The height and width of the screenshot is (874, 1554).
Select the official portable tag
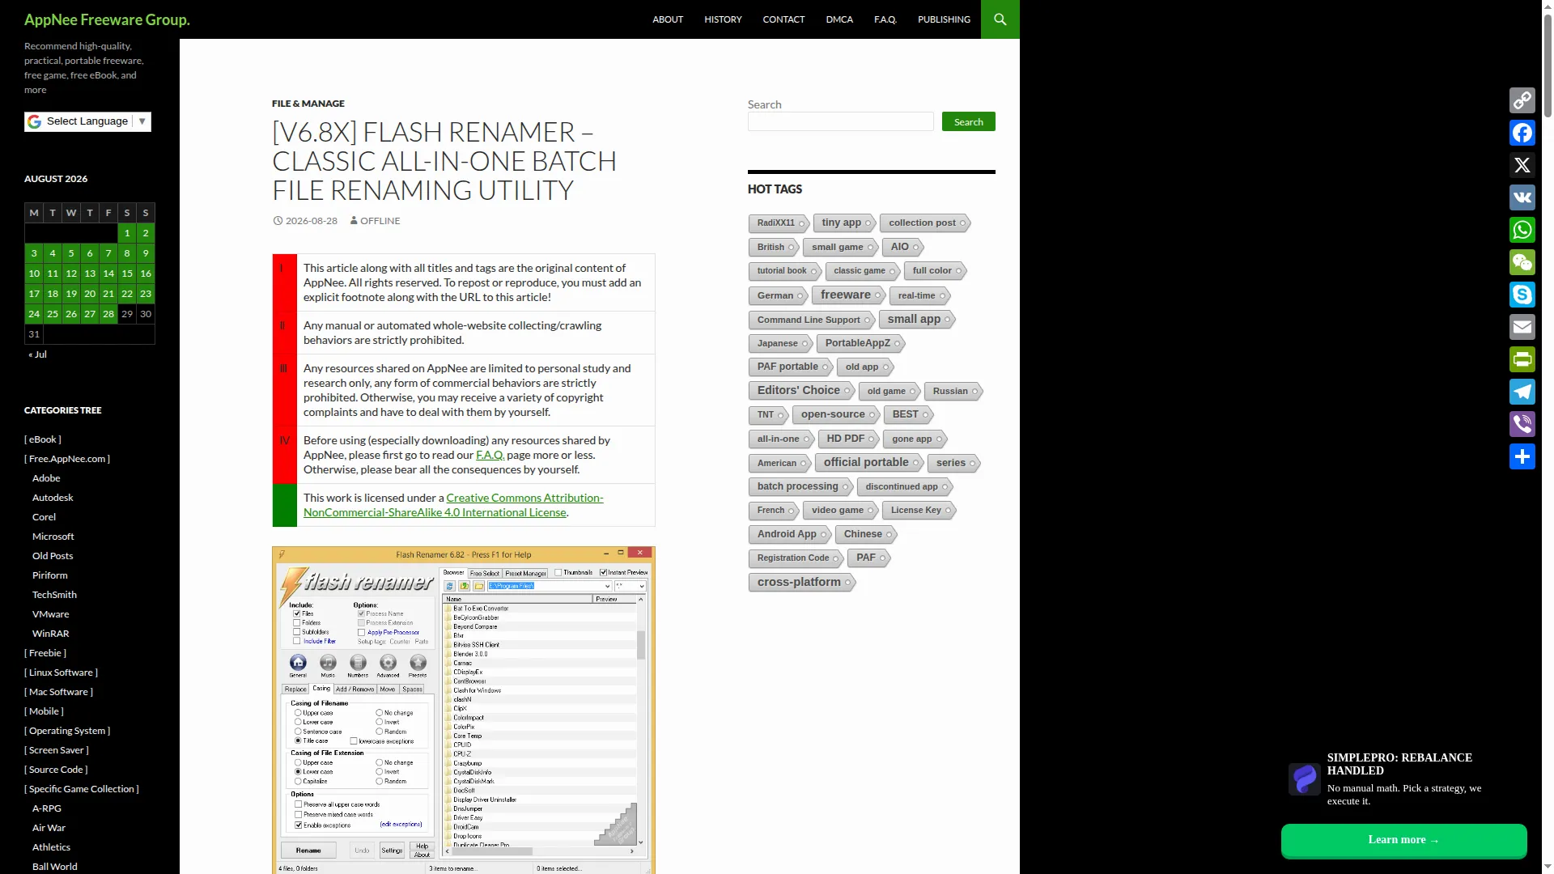point(868,463)
